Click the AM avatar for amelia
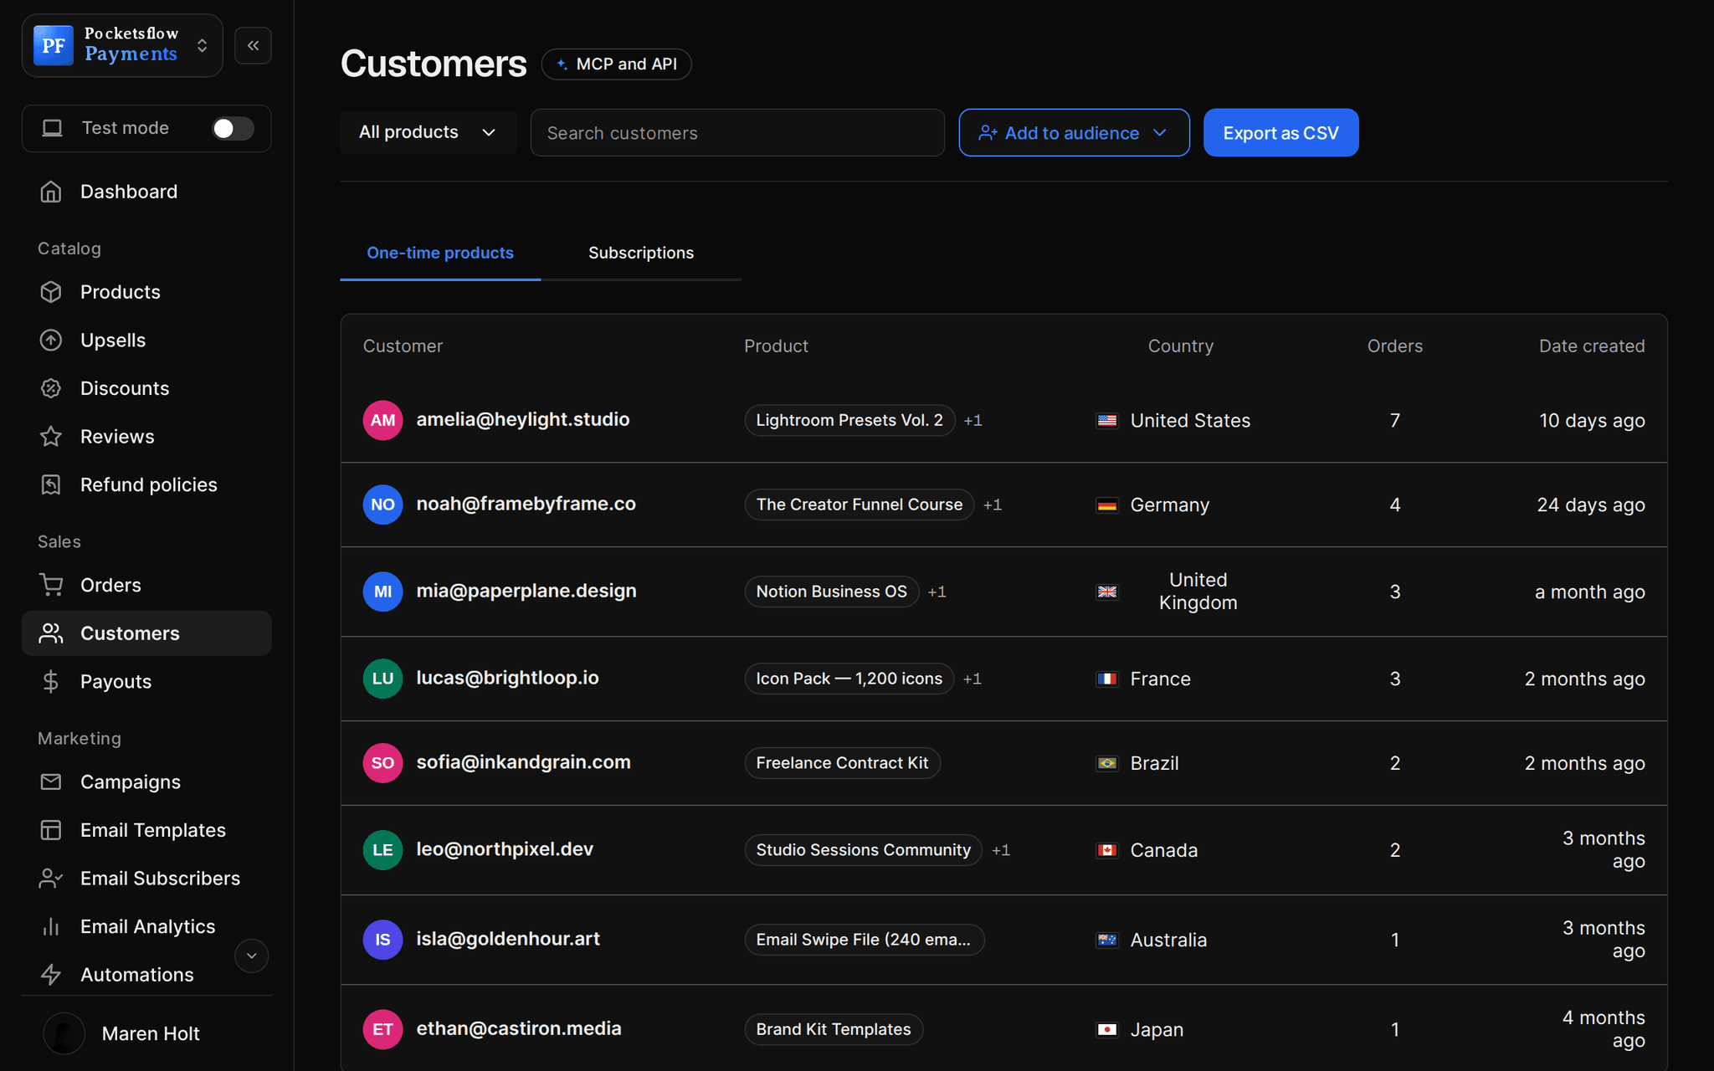This screenshot has height=1071, width=1714. (382, 420)
